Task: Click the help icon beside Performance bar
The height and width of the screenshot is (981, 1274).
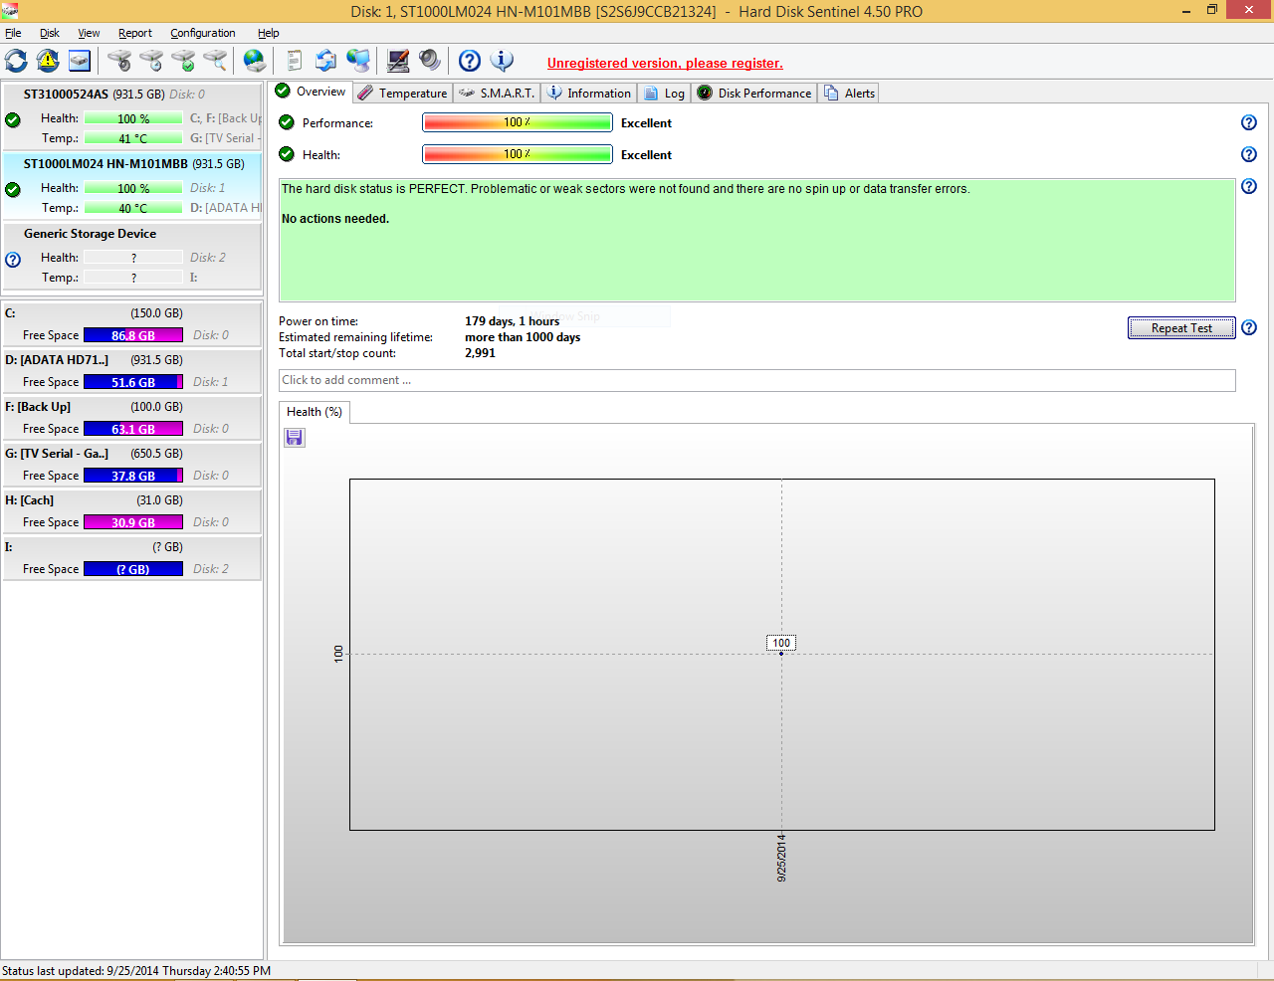Action: (x=1249, y=122)
